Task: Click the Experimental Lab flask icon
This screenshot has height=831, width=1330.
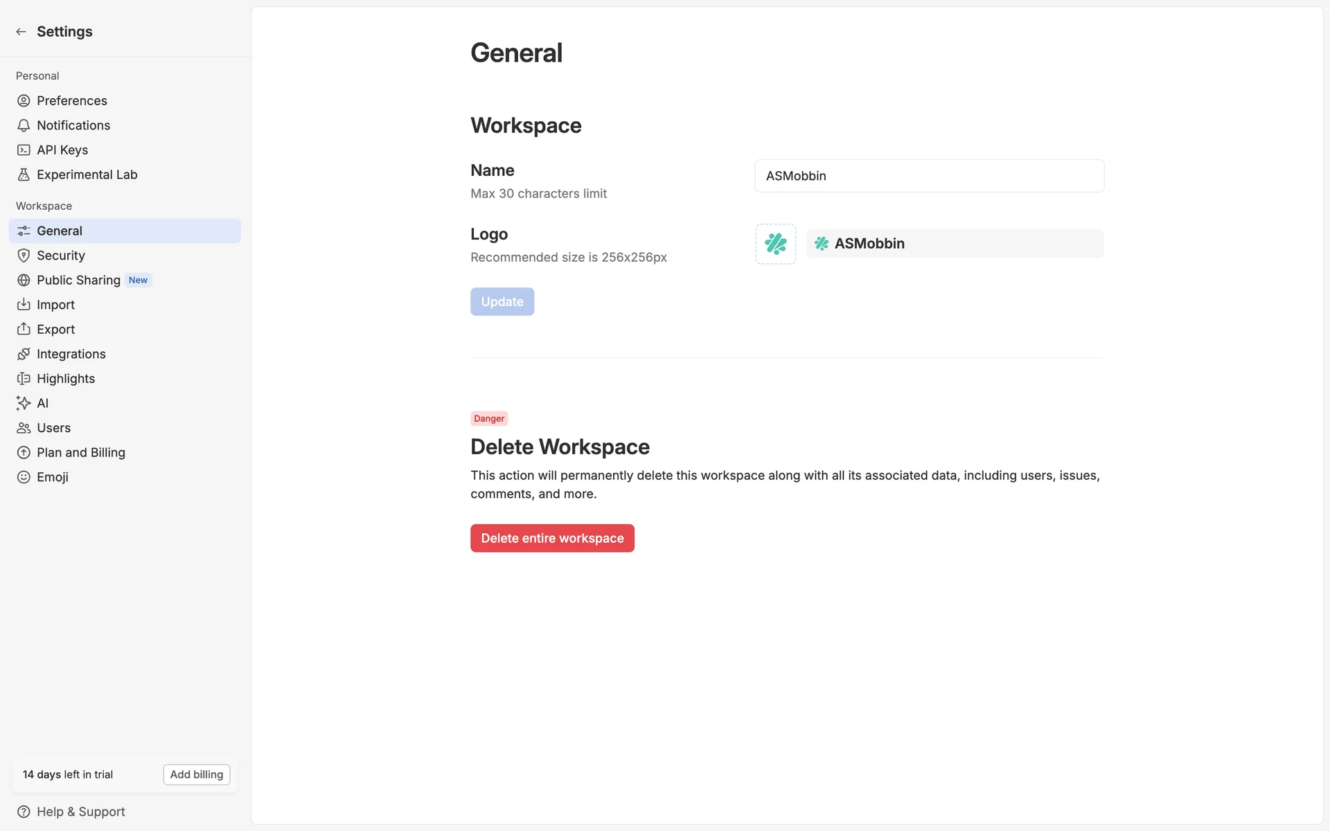Action: tap(24, 175)
